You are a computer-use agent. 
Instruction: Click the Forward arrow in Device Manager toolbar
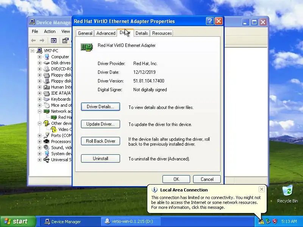42,40
